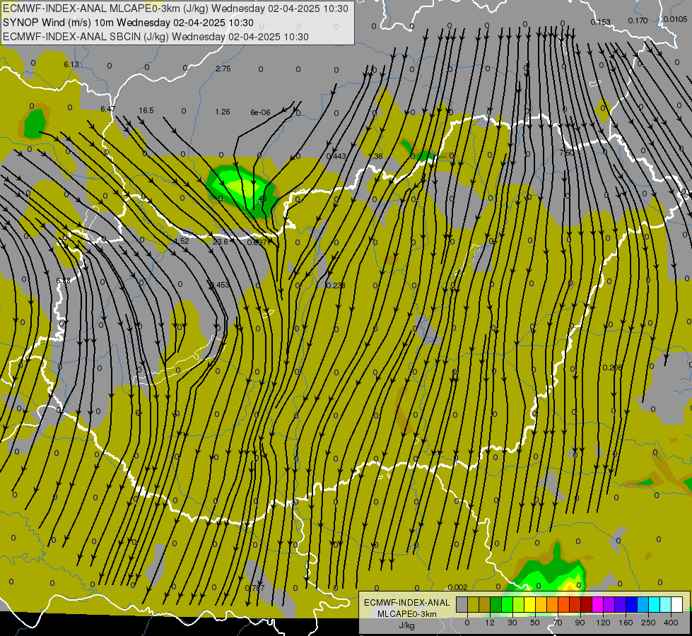Click the map value '0.0105'
Image resolution: width=692 pixels, height=636 pixels.
pos(675,19)
